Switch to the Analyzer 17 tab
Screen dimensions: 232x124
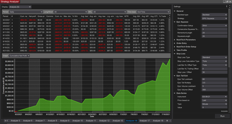coord(145,121)
